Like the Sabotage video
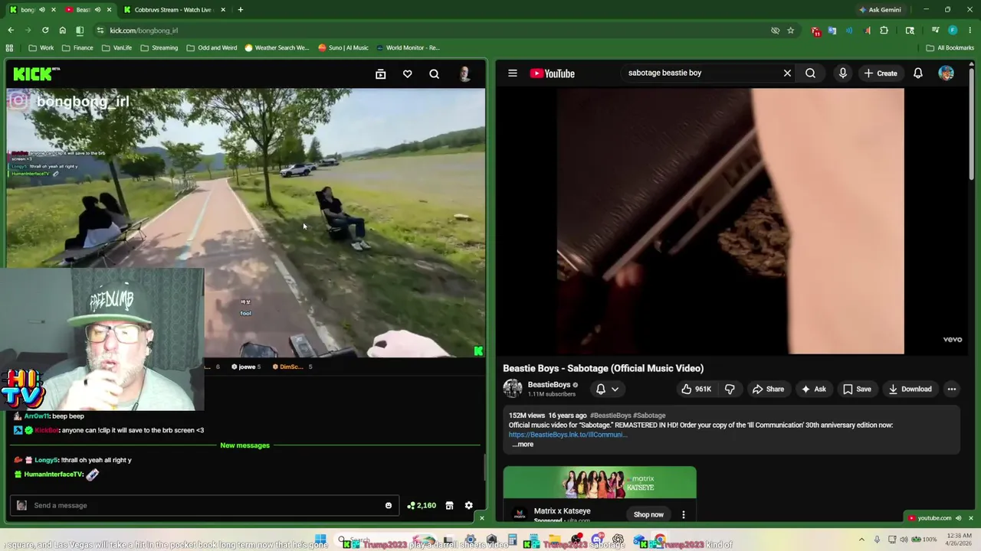Screen dimensions: 981x551 [697, 389]
